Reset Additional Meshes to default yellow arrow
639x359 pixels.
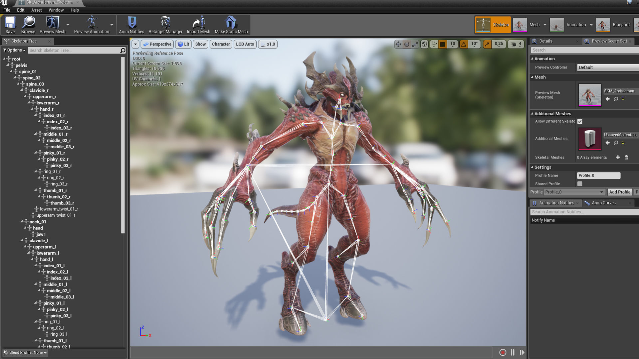click(x=623, y=143)
